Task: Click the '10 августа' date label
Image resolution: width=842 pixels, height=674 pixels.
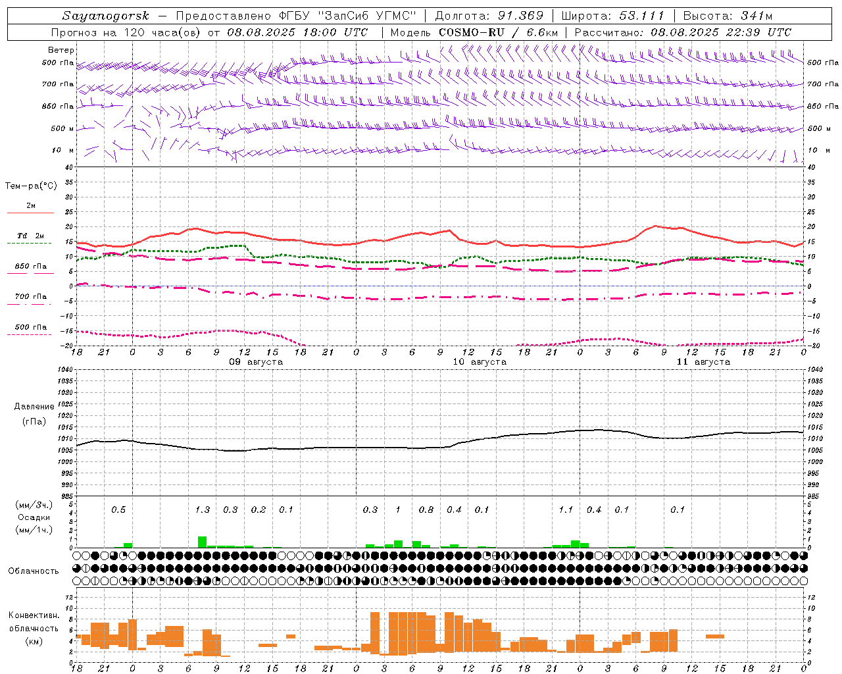Action: (480, 362)
